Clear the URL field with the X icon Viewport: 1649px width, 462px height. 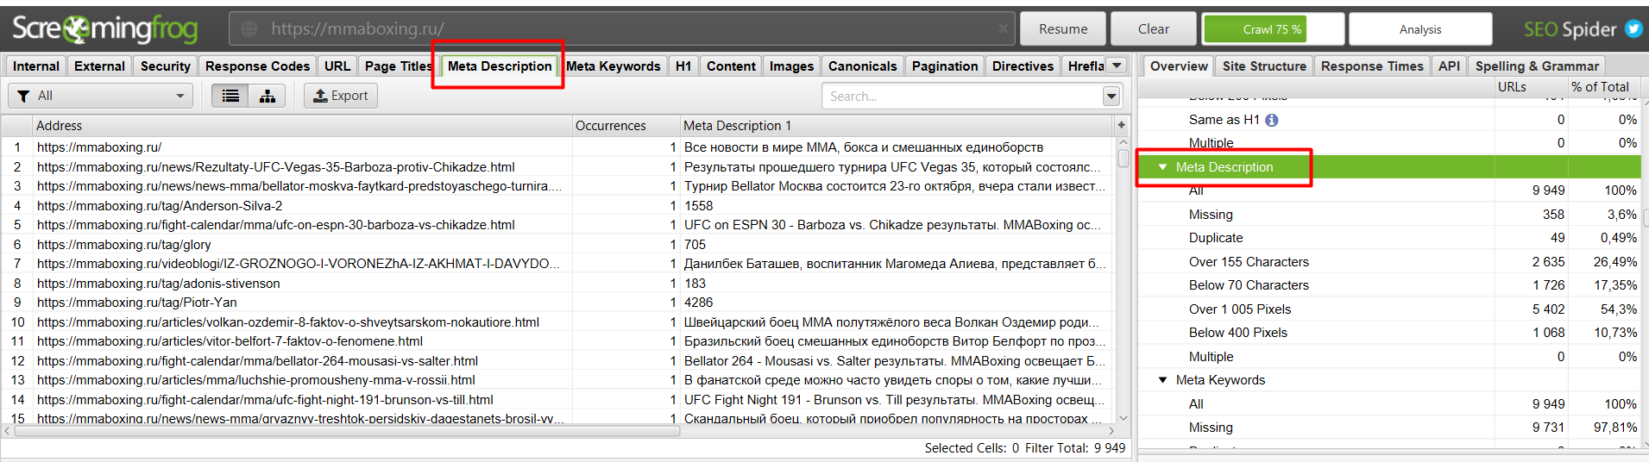tap(1003, 28)
